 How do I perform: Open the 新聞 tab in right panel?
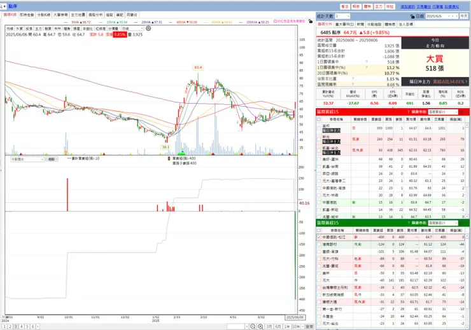(360, 24)
